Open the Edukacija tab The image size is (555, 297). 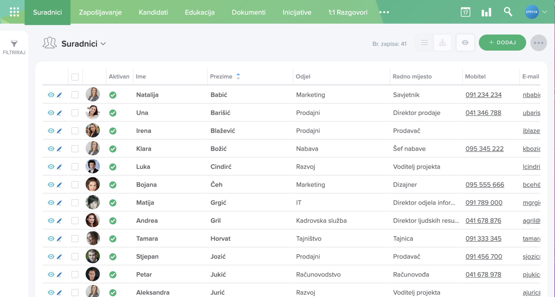199,12
